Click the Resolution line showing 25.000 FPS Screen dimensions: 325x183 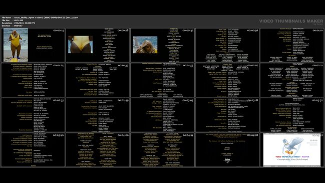click(19, 23)
